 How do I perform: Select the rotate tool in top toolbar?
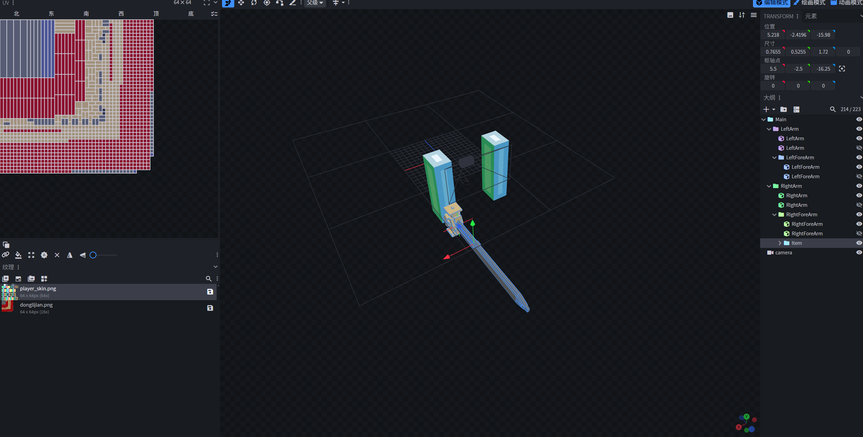click(x=254, y=3)
